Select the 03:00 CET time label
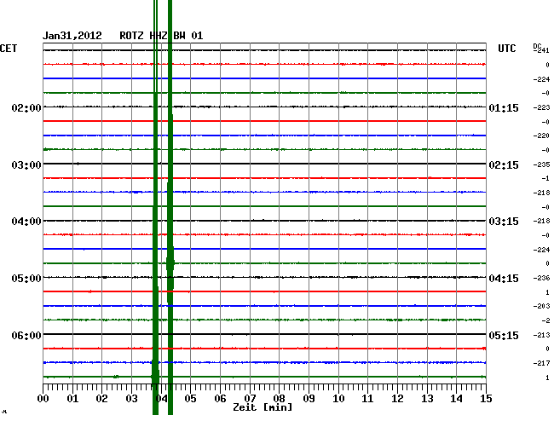 point(26,165)
